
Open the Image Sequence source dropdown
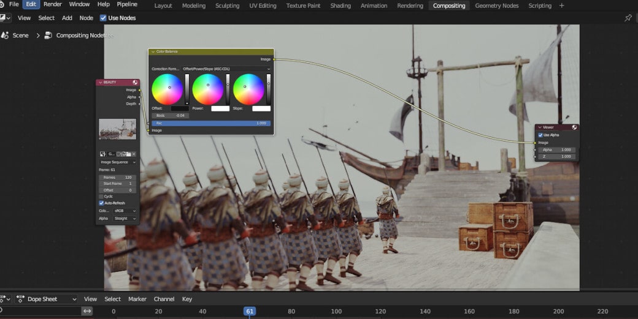pos(118,162)
